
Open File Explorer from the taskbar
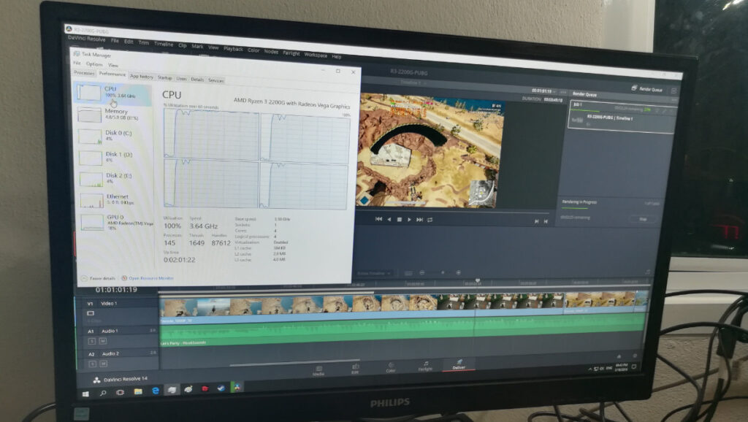click(x=138, y=391)
